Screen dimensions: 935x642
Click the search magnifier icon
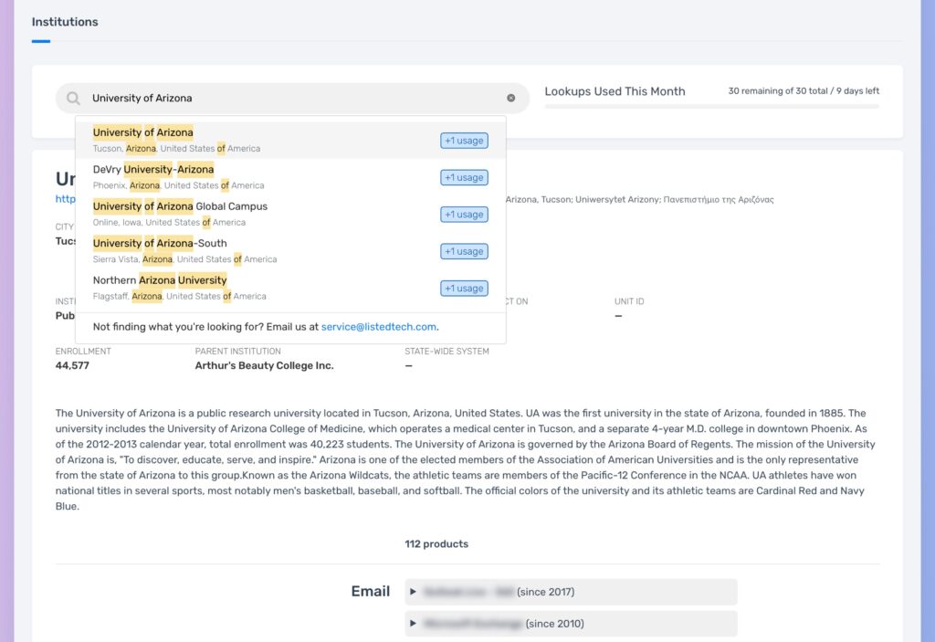73,99
